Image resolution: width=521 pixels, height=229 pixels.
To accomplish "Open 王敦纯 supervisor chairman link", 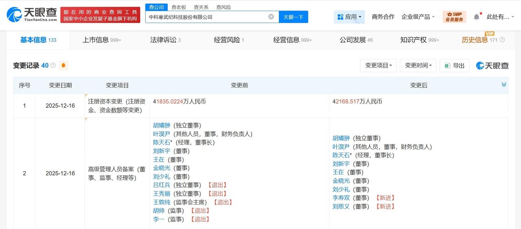I will [x=162, y=202].
